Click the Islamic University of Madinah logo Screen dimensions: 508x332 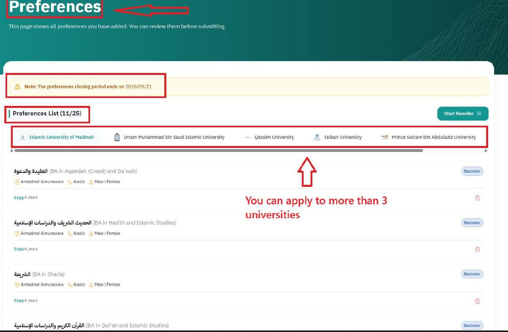point(22,137)
